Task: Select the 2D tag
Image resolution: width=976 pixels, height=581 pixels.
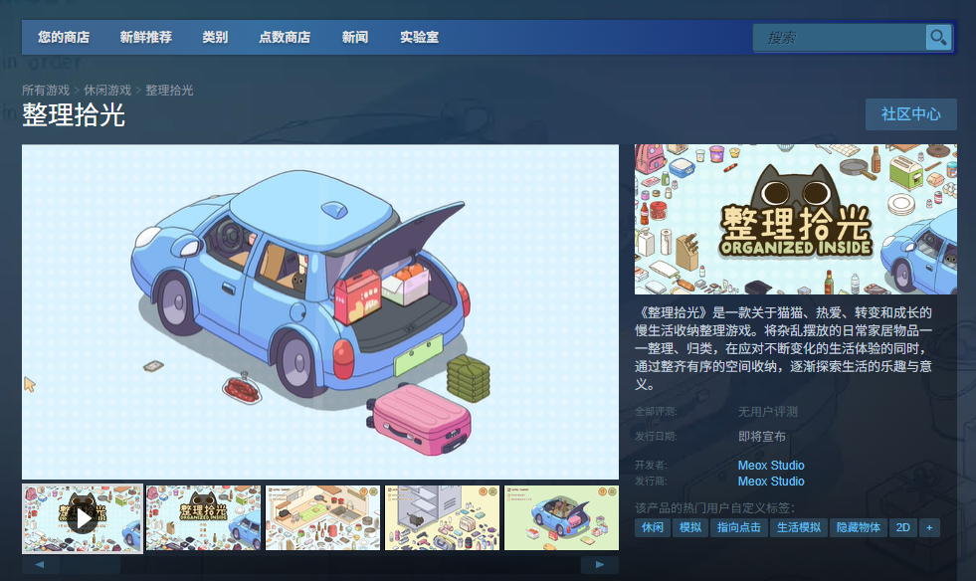Action: coord(903,527)
